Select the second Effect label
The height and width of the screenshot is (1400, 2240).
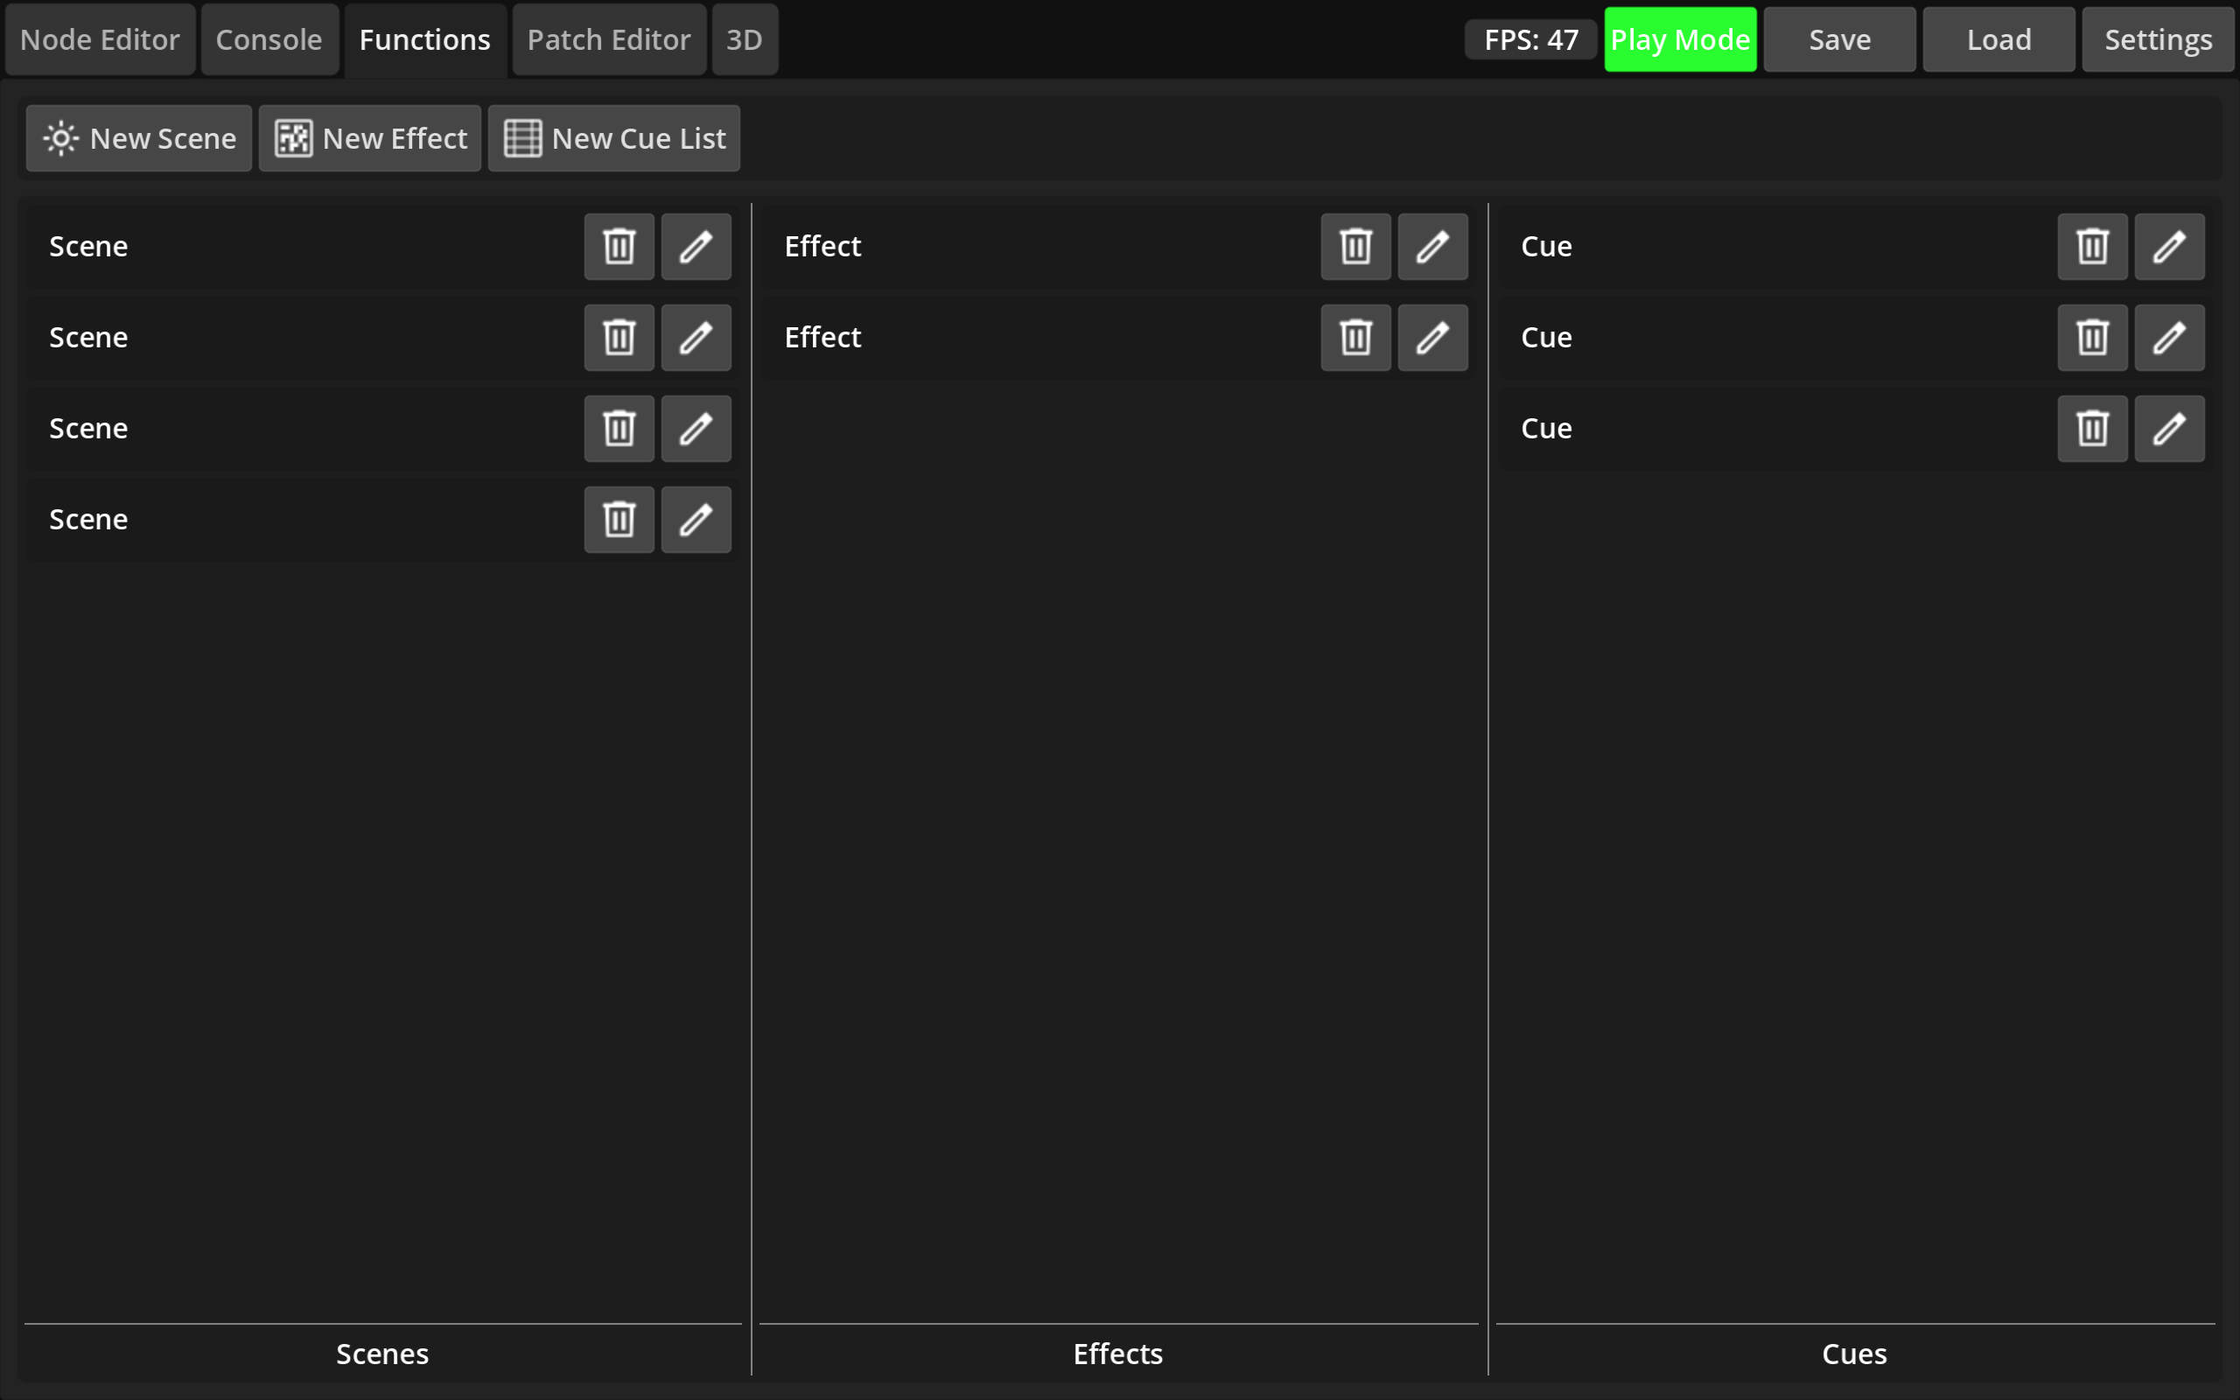pos(822,337)
